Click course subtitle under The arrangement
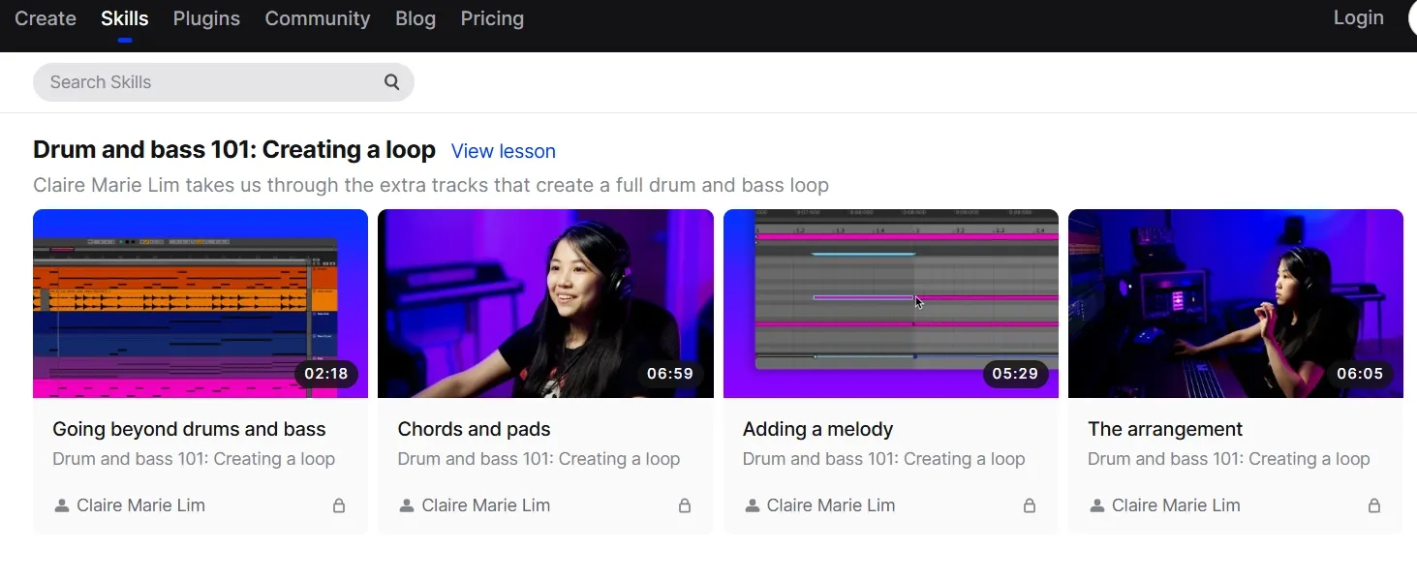1417x581 pixels. [1228, 459]
